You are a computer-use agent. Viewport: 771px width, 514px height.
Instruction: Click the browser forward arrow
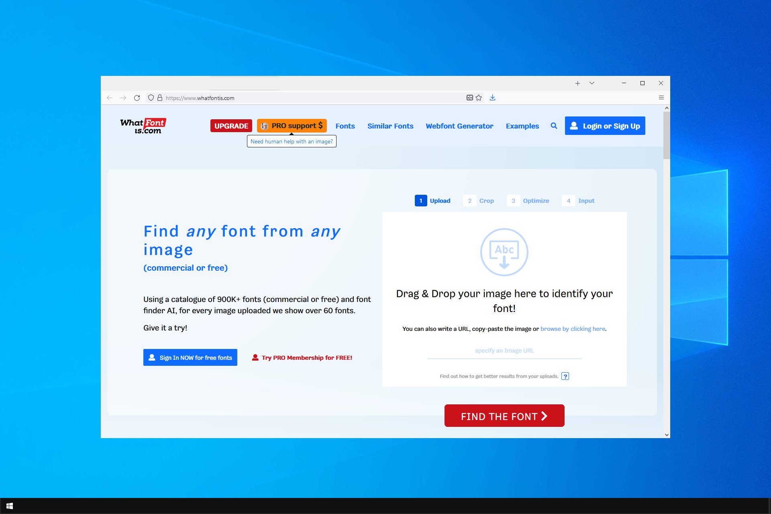point(123,98)
